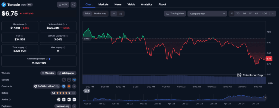Open the Compare with dropdown
The height and width of the screenshot is (108, 279).
pyautogui.click(x=207, y=14)
